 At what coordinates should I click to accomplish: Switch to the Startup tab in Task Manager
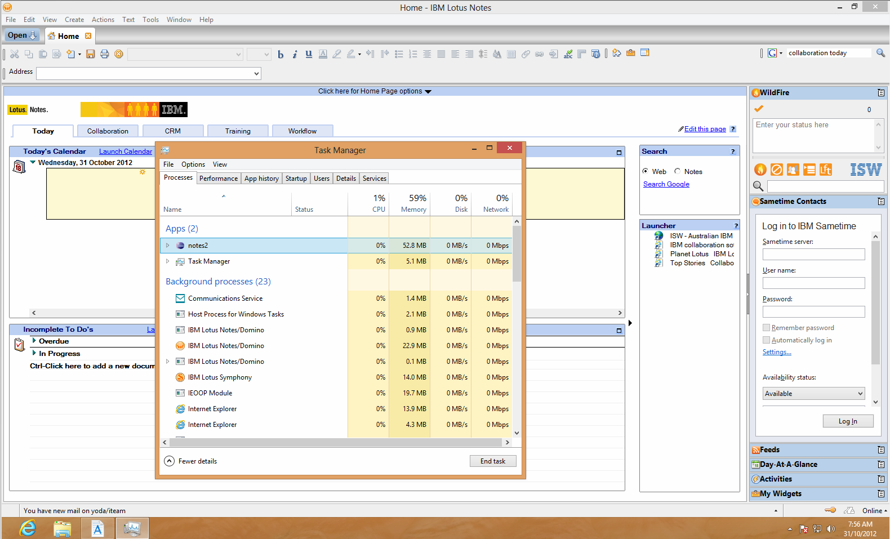tap(296, 179)
